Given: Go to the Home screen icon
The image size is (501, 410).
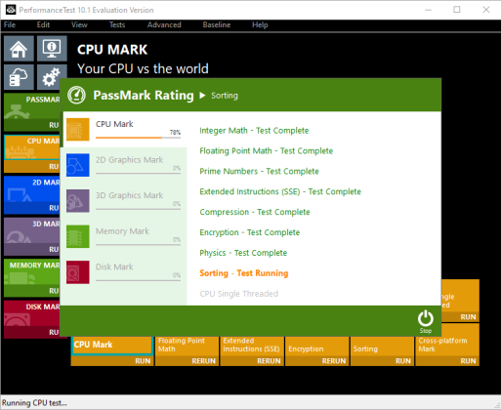Looking at the screenshot, I should [x=19, y=49].
